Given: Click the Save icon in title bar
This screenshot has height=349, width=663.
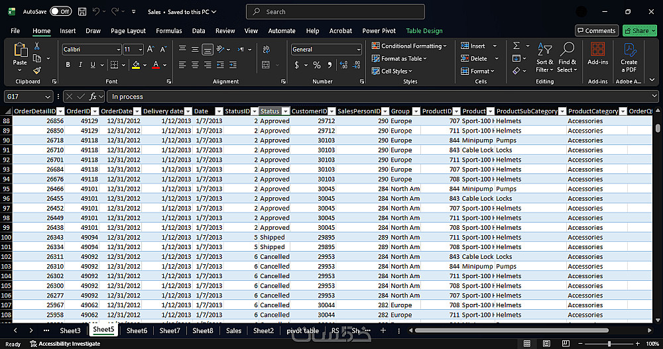Looking at the screenshot, I should pyautogui.click(x=82, y=11).
